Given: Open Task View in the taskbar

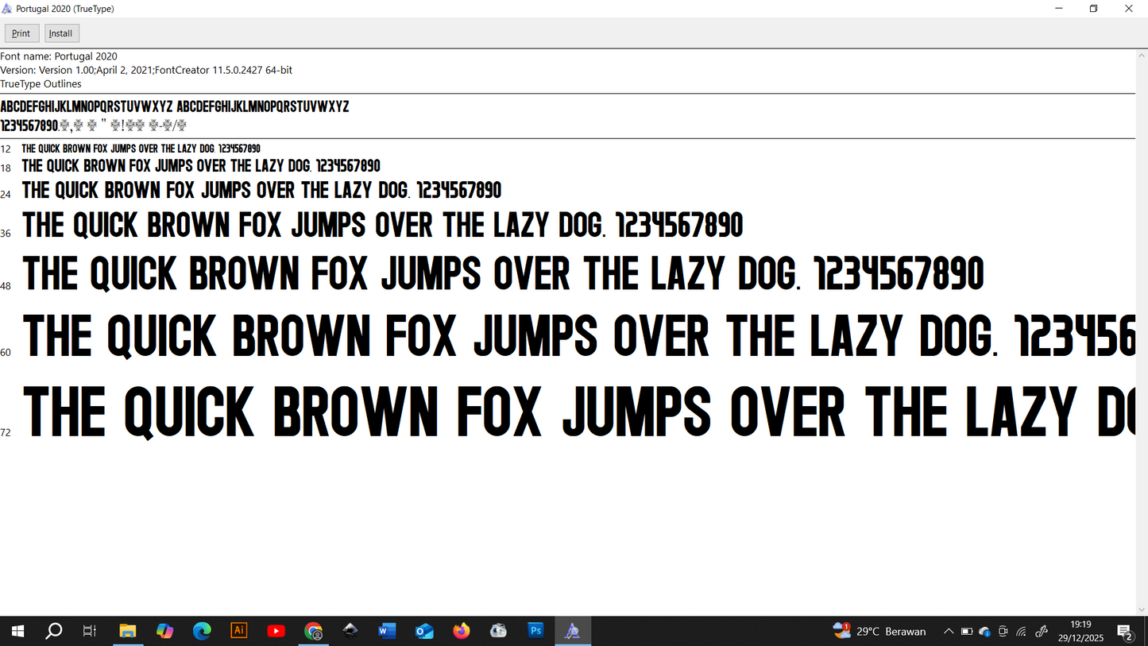Looking at the screenshot, I should 90,631.
